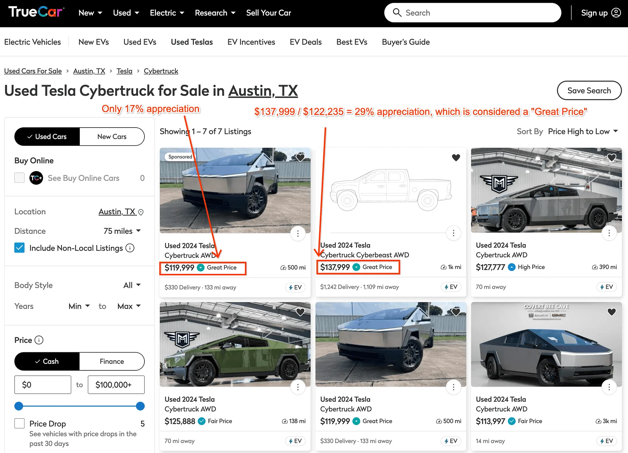Click the Austin, TX link in the page heading
Screen dimensions: 628x453
263,91
